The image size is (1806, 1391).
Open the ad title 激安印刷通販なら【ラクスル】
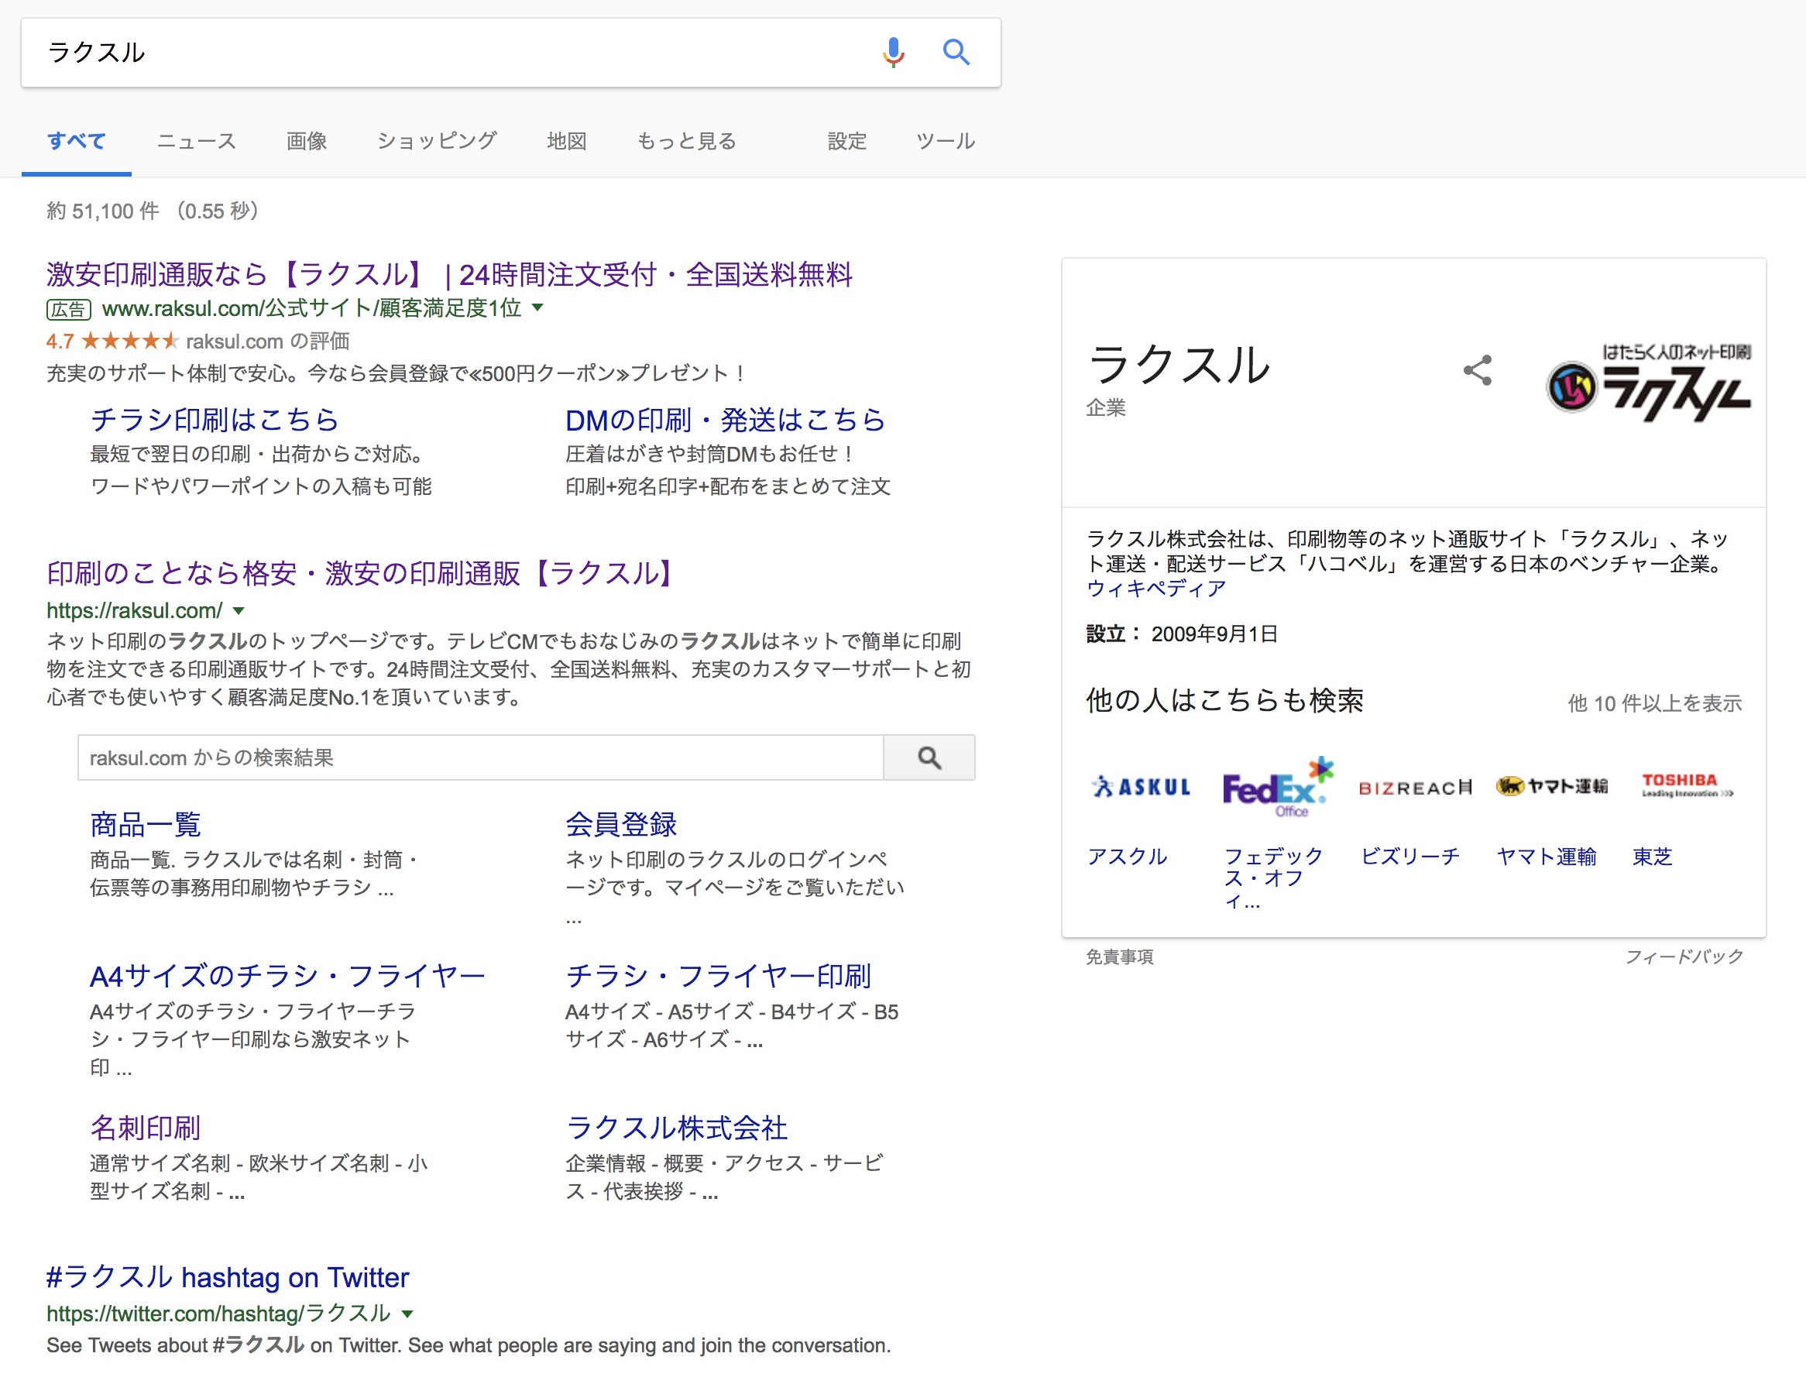click(x=449, y=273)
